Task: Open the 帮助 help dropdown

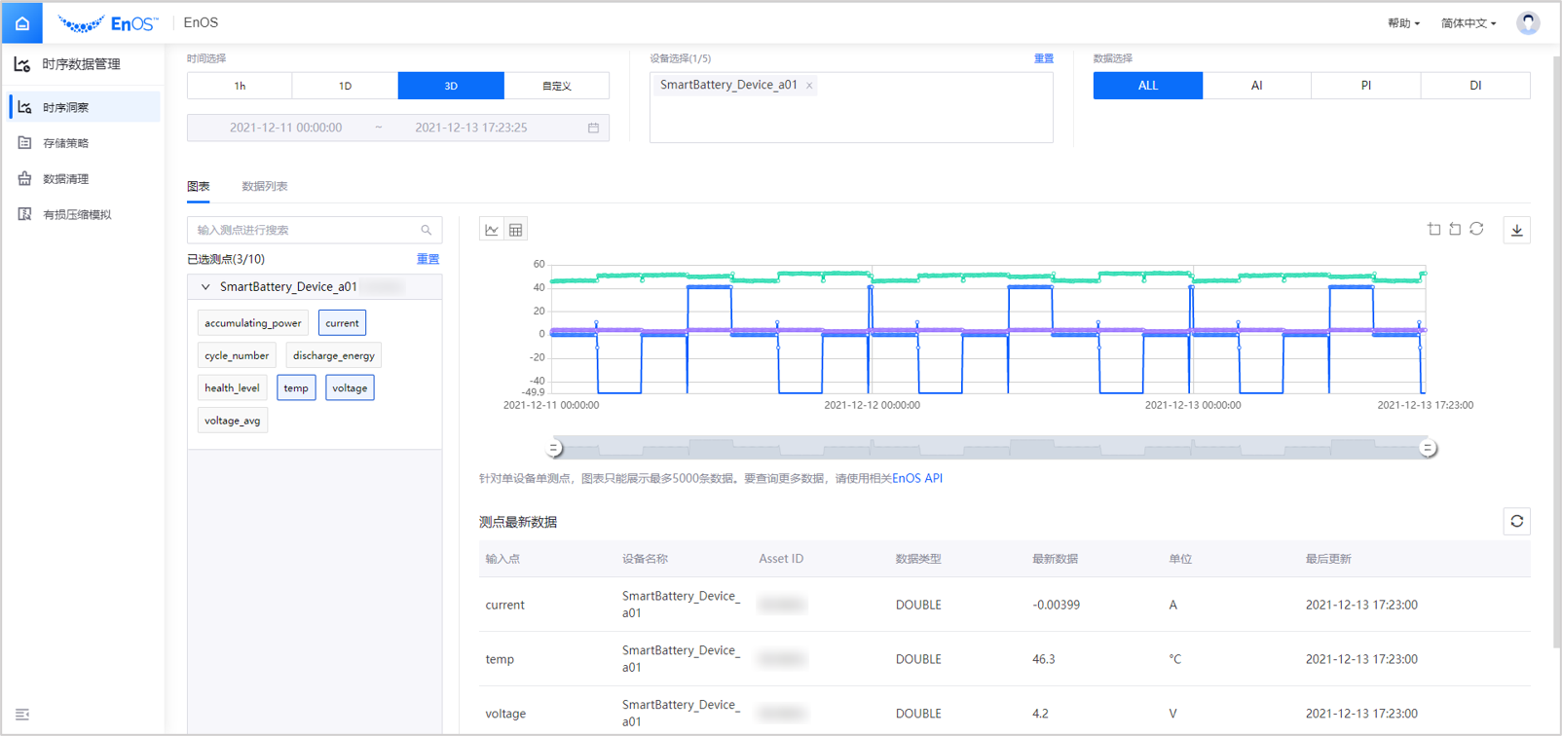Action: (x=1402, y=23)
